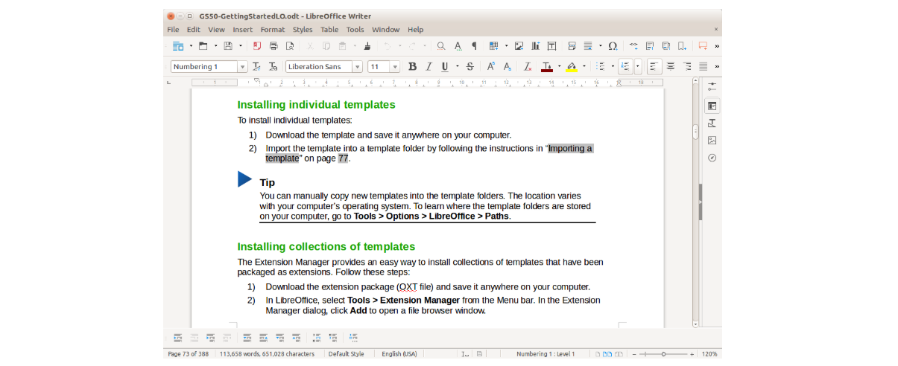Center paragraph horizontally

671,66
